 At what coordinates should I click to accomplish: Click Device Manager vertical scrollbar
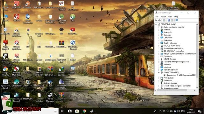click(x=197, y=52)
